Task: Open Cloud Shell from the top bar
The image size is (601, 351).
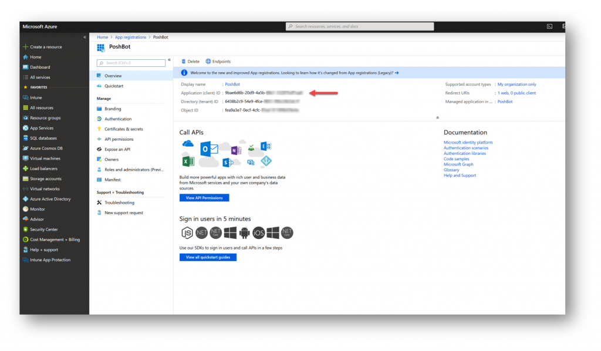Action: 549,26
